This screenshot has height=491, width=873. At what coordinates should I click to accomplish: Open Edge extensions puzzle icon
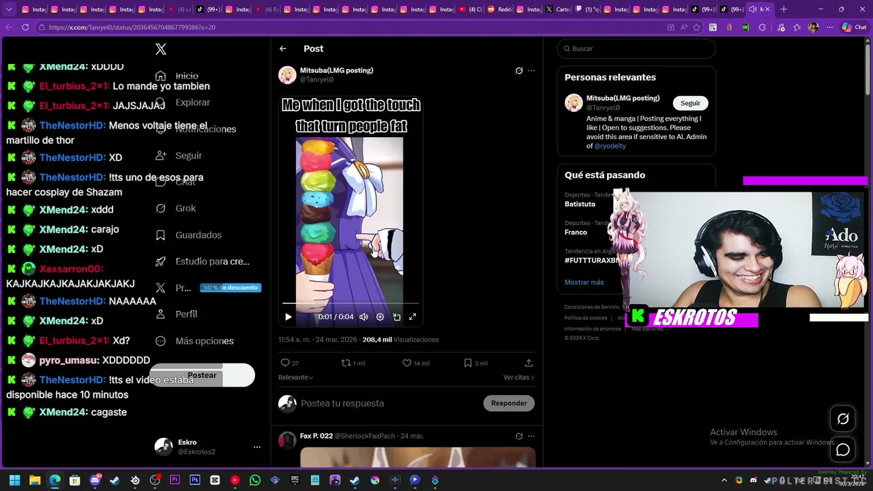point(762,27)
